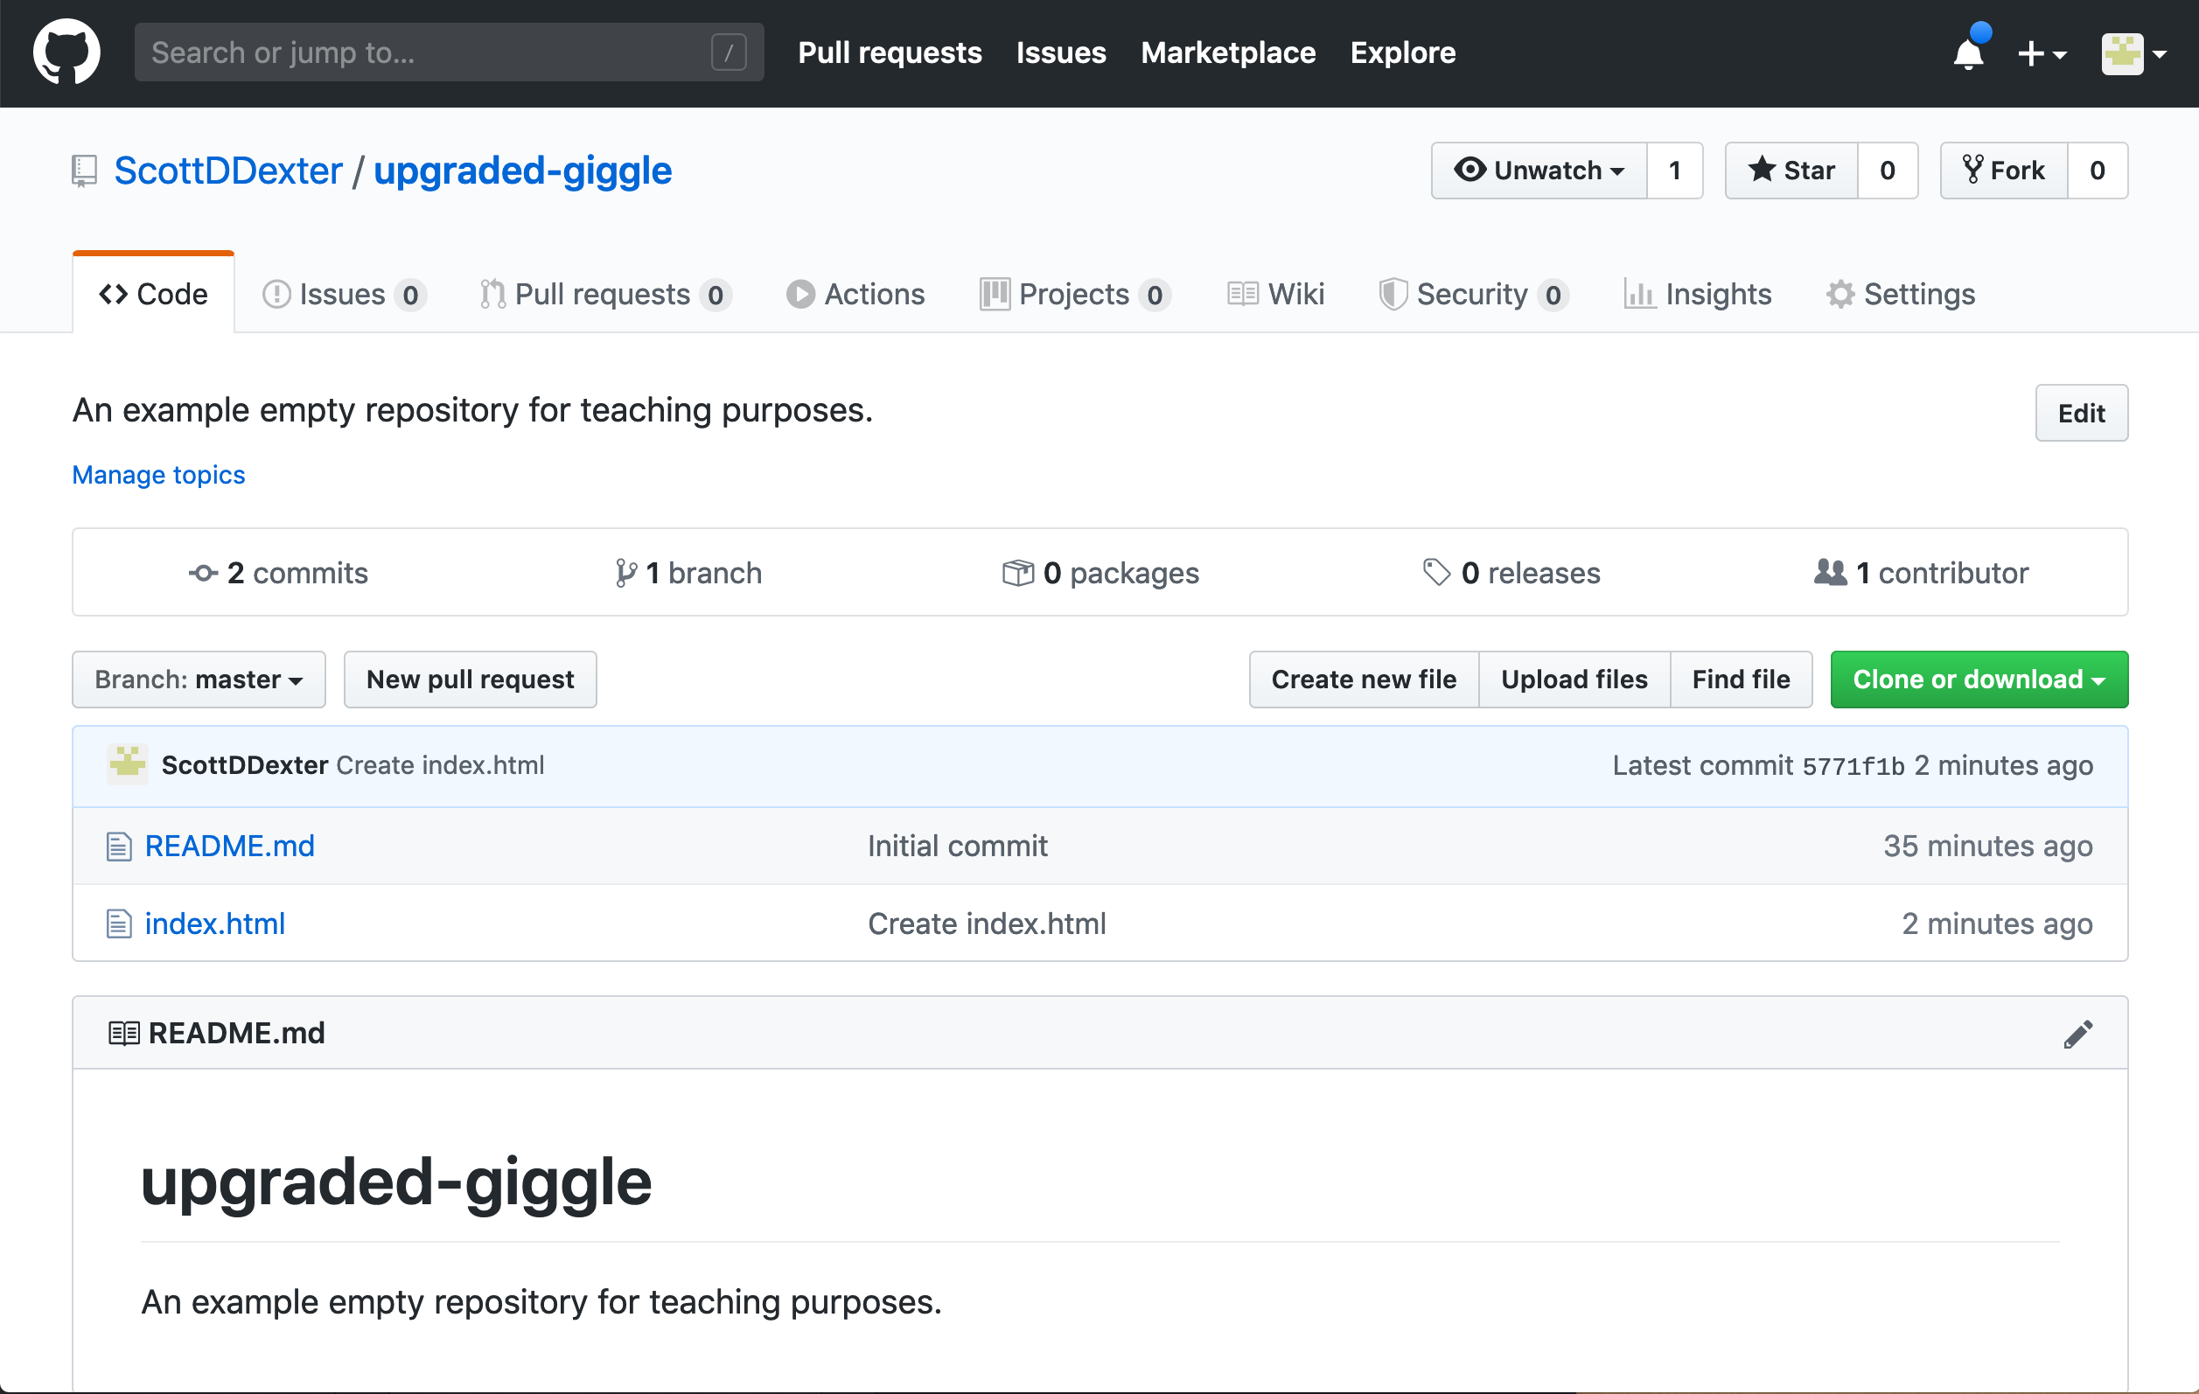The image size is (2199, 1394).
Task: Click the pencil icon to edit README
Action: coord(2077,1034)
